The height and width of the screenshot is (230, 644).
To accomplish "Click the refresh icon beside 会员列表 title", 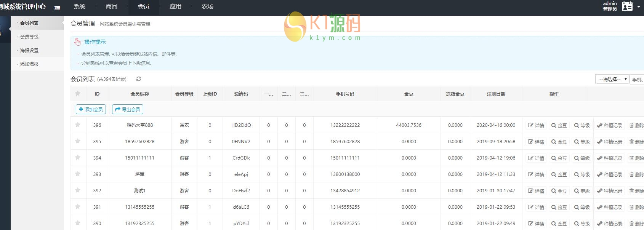I will (139, 79).
